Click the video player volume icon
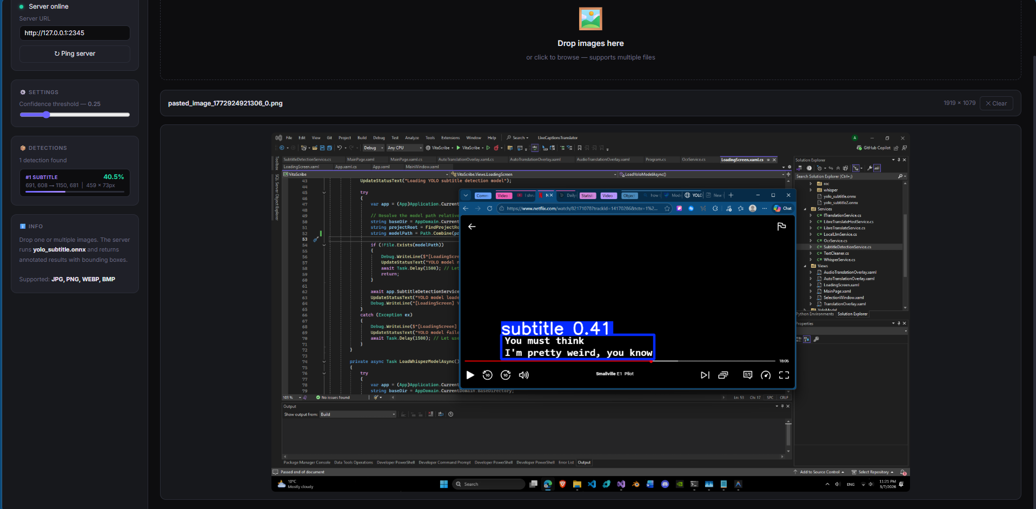Screen dimensions: 1036x509 (x=523, y=375)
